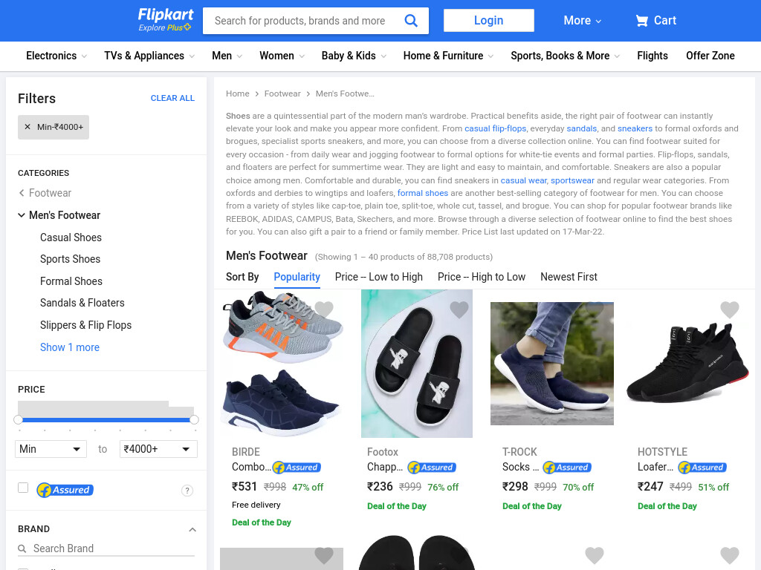This screenshot has height=570, width=761.
Task: Click the Flipkart logo
Action: 166,15
